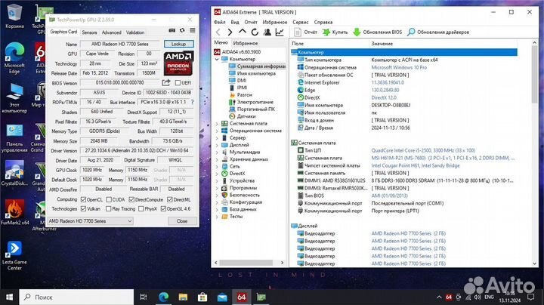Switch to the Sensors tab in GPU-Z

(x=89, y=32)
